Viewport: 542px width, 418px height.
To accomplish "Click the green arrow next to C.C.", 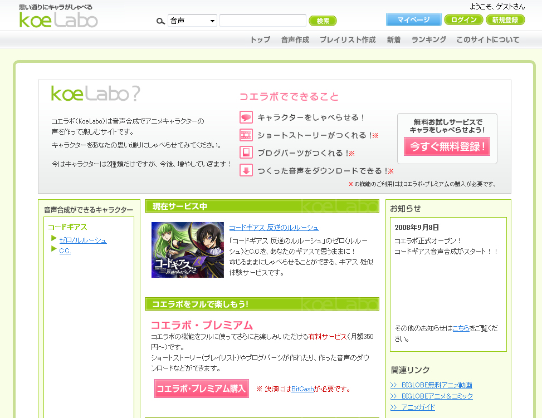I will click(53, 249).
